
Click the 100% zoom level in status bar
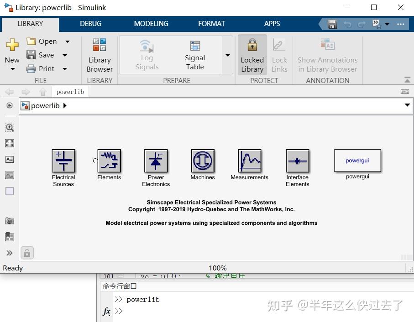click(218, 268)
